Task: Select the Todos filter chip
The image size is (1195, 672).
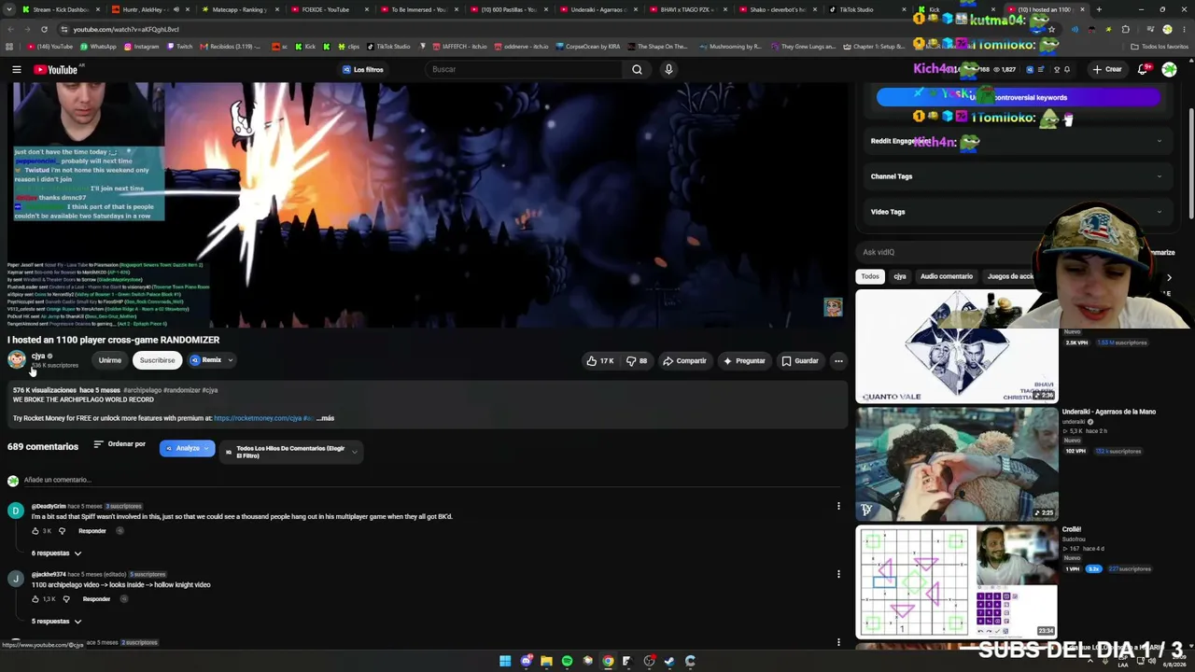Action: (869, 276)
